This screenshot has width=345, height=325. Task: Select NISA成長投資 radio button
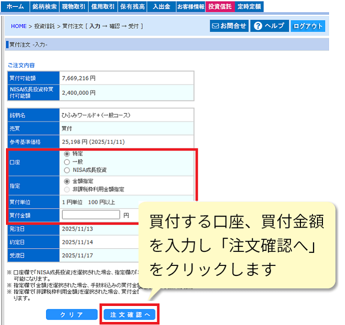pyautogui.click(x=67, y=170)
